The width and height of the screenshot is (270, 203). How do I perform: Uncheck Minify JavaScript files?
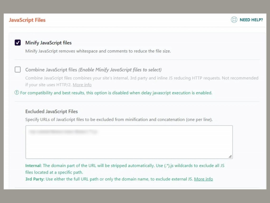click(17, 43)
